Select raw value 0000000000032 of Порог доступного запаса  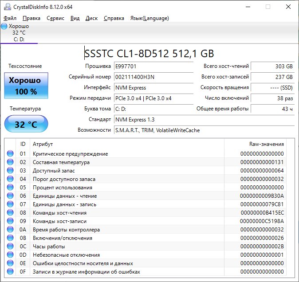tap(262, 179)
